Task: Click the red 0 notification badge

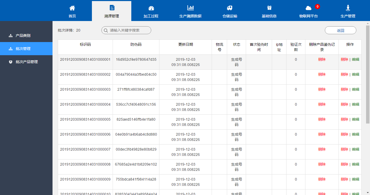Action: pyautogui.click(x=317, y=7)
